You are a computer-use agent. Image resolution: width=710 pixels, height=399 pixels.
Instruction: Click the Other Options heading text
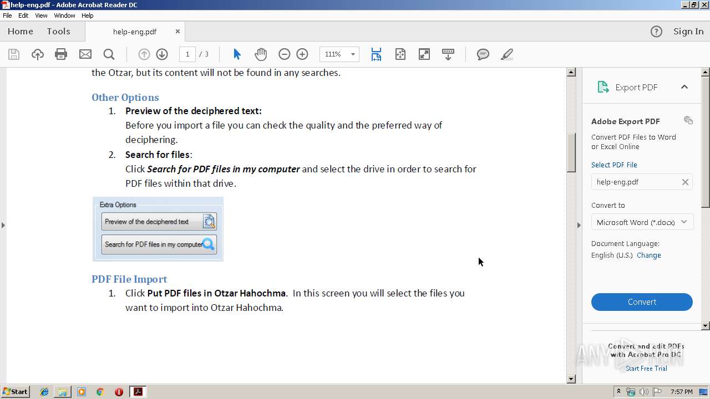[x=125, y=98]
